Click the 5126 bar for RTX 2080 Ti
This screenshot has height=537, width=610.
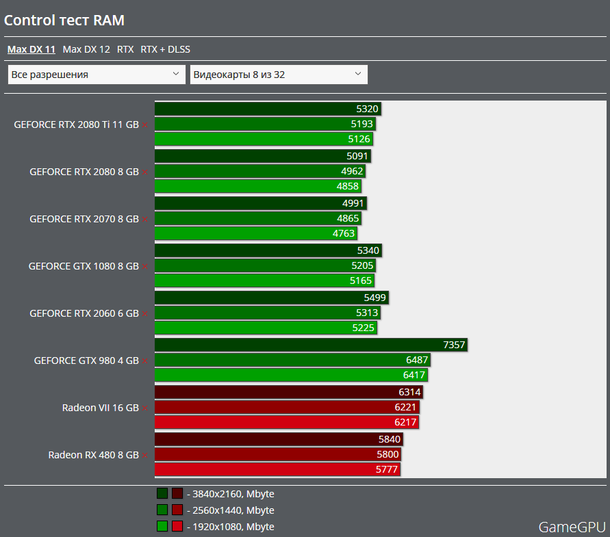pyautogui.click(x=264, y=139)
